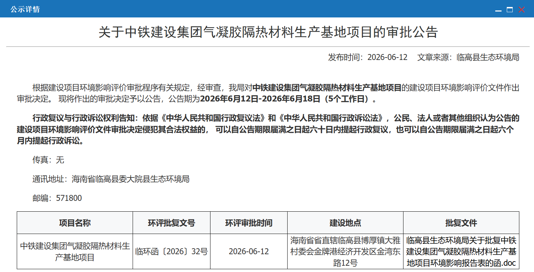Click the 批复文件 column header
The height and width of the screenshot is (272, 534).
pyautogui.click(x=461, y=223)
